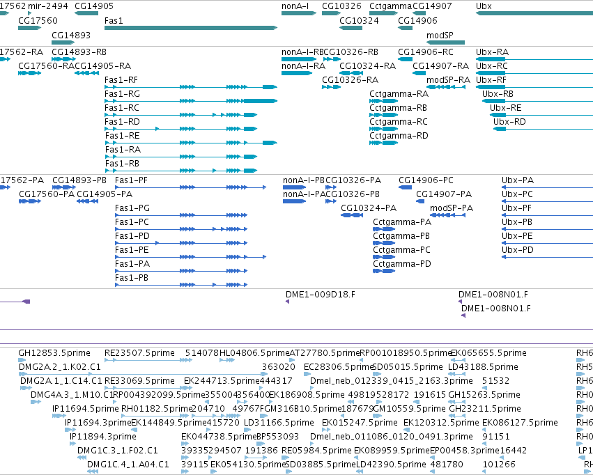Viewport: 593px width, 475px height.
Task: Select the Ubx-PF protein label
Action: tap(516, 208)
